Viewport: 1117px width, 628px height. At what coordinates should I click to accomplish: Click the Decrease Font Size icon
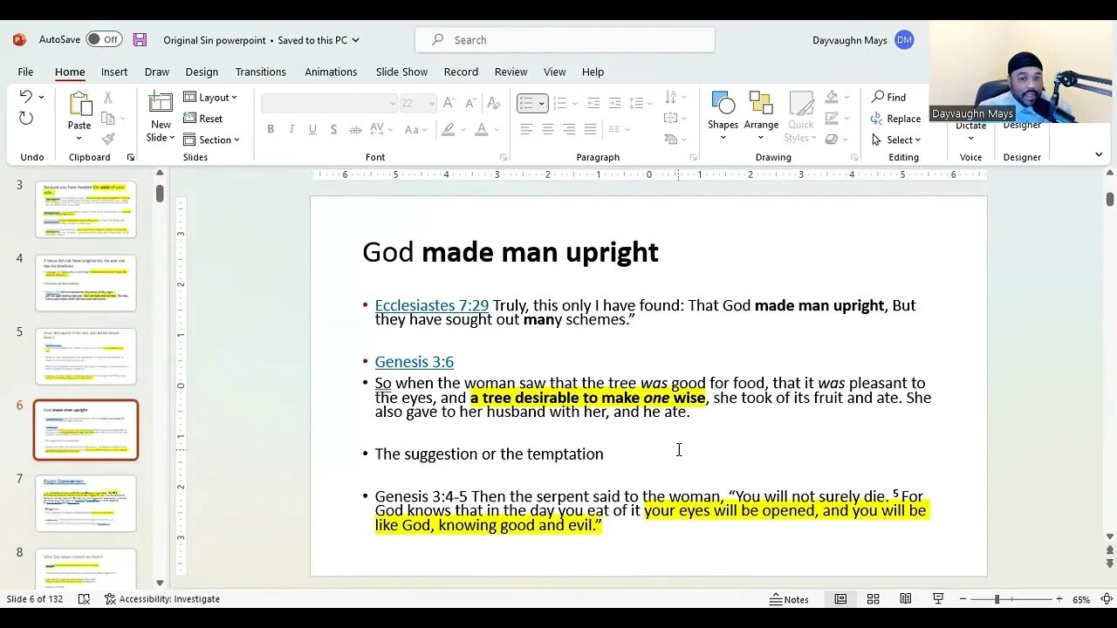469,103
